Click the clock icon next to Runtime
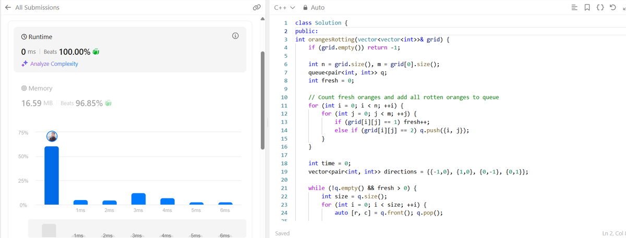626x238 pixels. [x=24, y=37]
